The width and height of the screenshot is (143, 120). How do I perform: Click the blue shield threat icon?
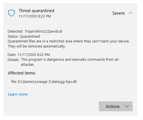click(x=11, y=13)
